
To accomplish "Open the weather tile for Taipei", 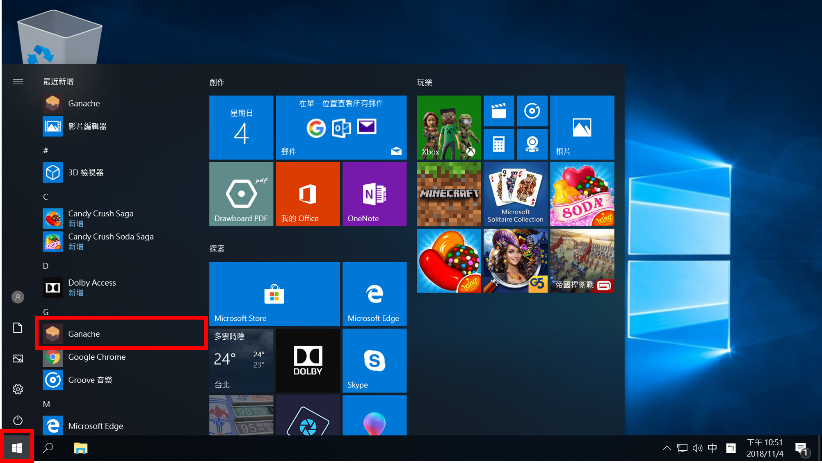I will (241, 360).
